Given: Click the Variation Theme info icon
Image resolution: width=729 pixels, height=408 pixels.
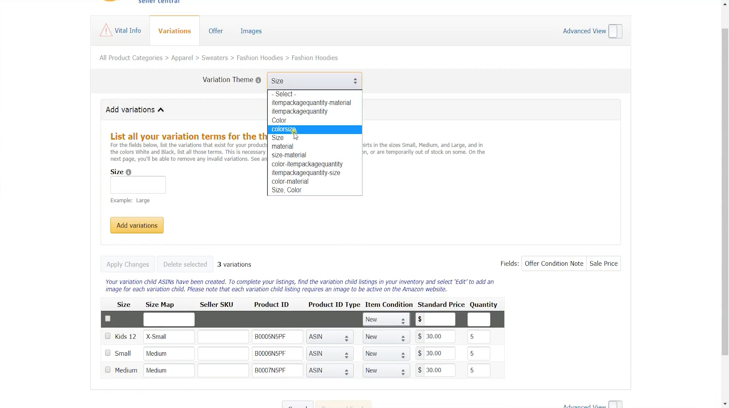Looking at the screenshot, I should 258,80.
